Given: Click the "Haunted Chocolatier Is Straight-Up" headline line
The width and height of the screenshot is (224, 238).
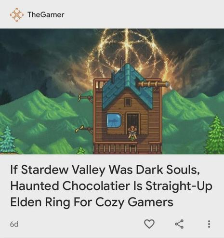Looking at the screenshot, I should 111,185.
